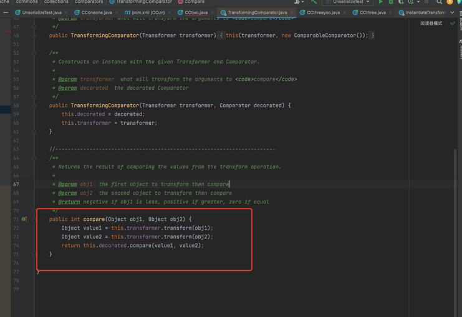462x317 pixels.
Task: Stop the running process square icon
Action: pyautogui.click(x=426, y=2)
